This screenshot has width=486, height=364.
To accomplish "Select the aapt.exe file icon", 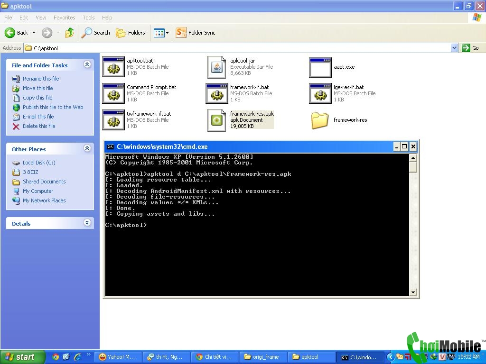I will tap(320, 67).
